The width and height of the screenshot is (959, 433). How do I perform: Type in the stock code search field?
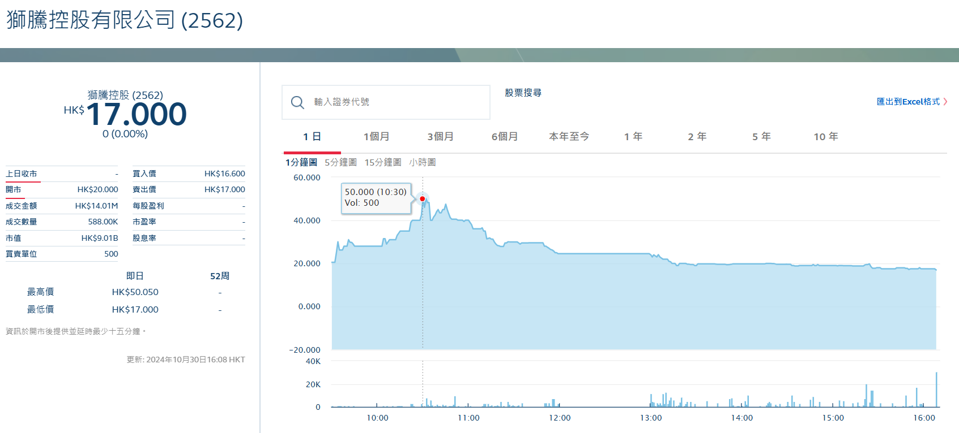pos(397,102)
